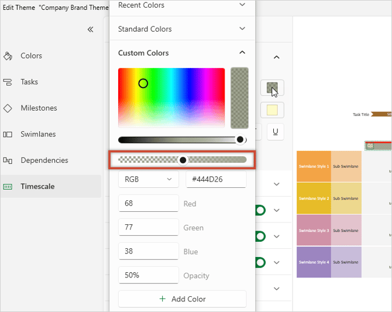Select Milestones in the sidebar
Viewport: 392px width, 312px height.
pos(39,108)
